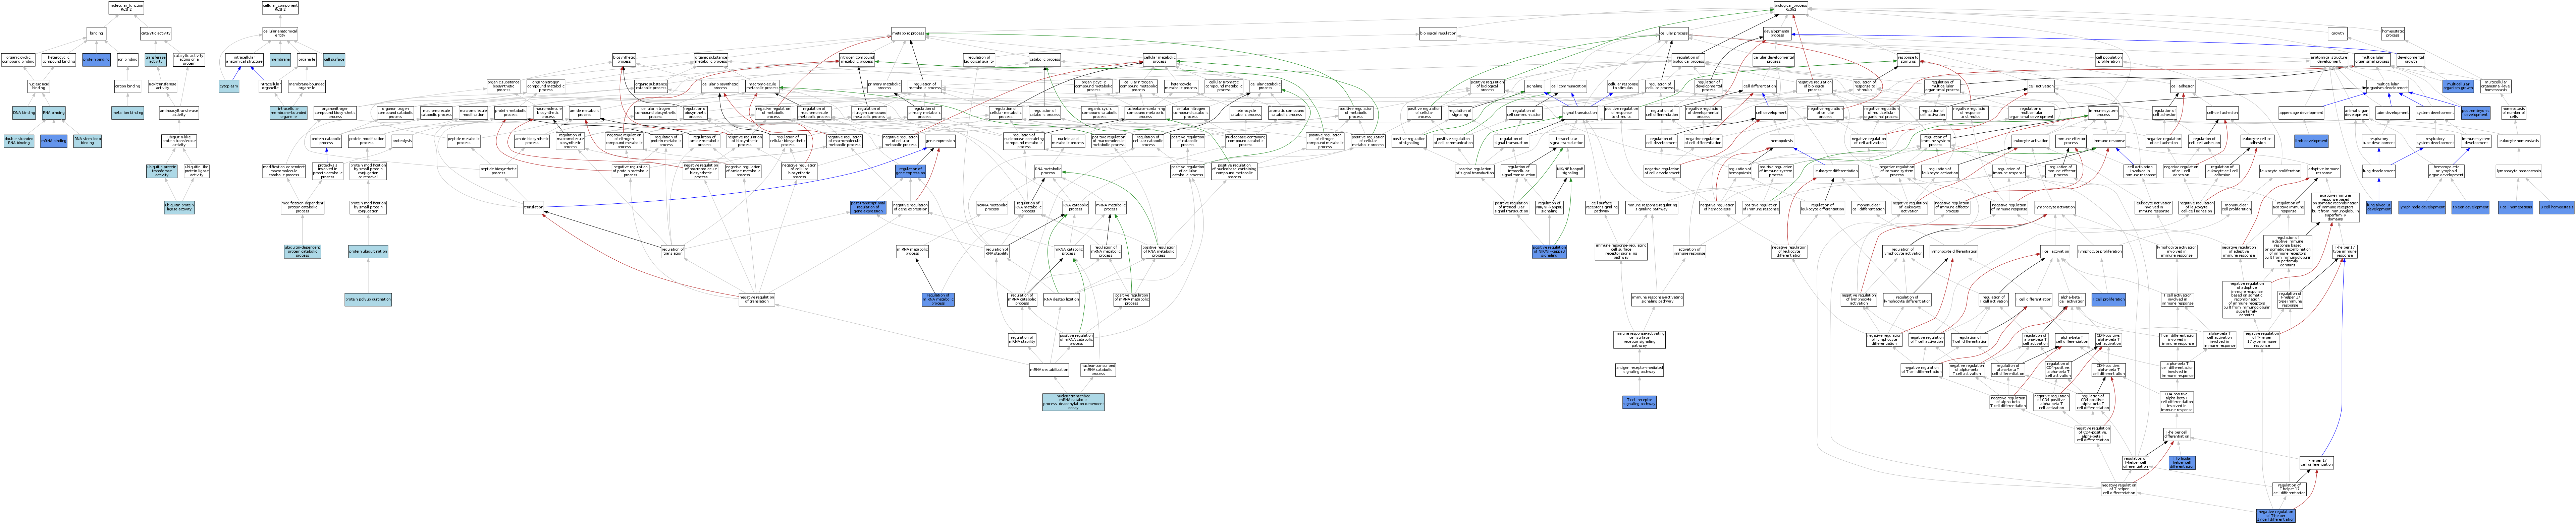Click the blue mRNA binding node
Screen dimensions: 2576x524
pos(54,141)
